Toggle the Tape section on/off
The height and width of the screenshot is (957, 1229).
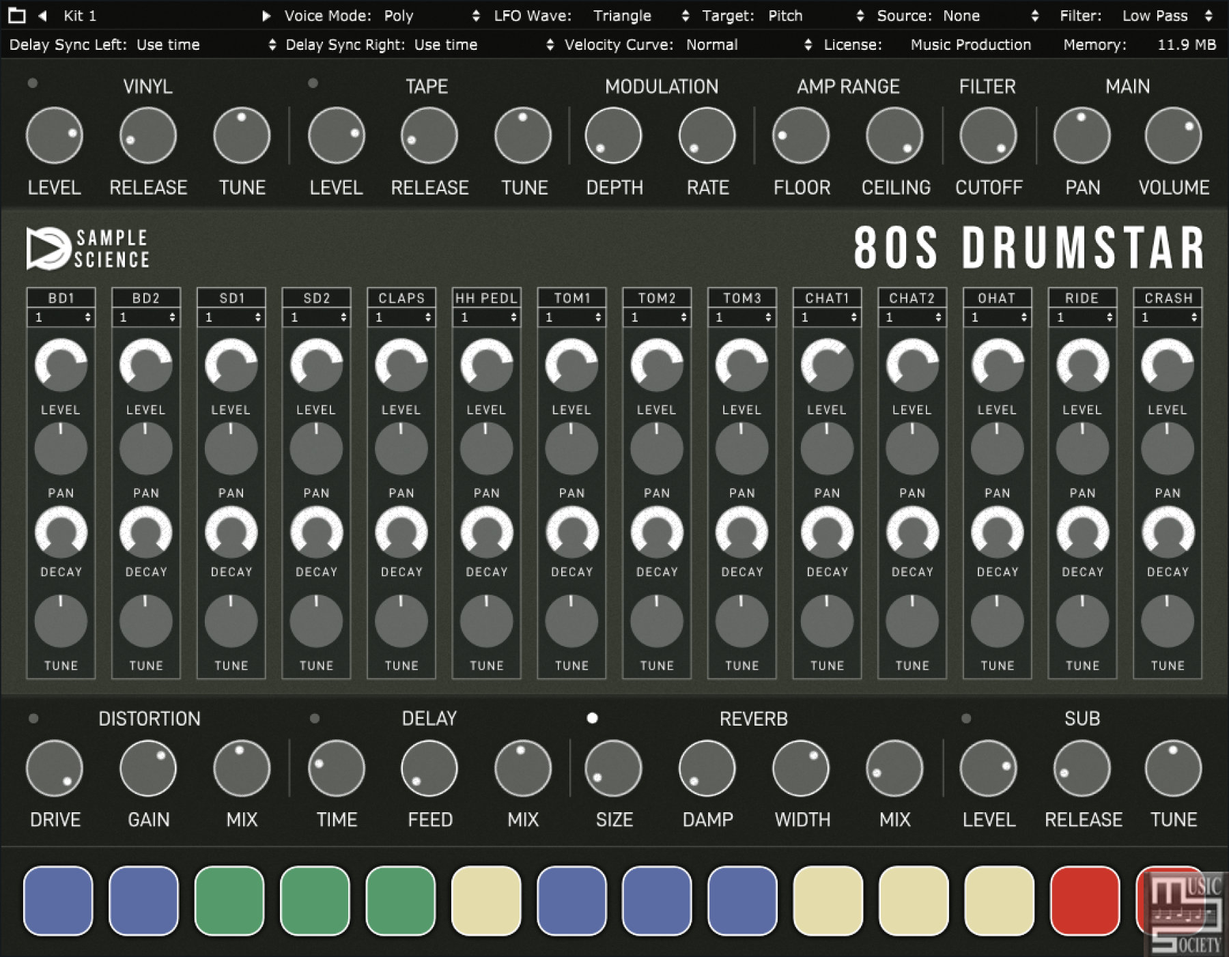(313, 83)
